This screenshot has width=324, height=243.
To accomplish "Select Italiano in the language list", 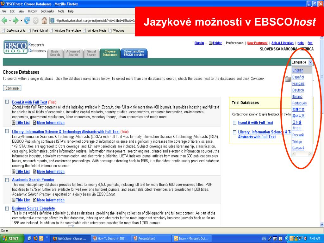I will pyautogui.click(x=297, y=97).
